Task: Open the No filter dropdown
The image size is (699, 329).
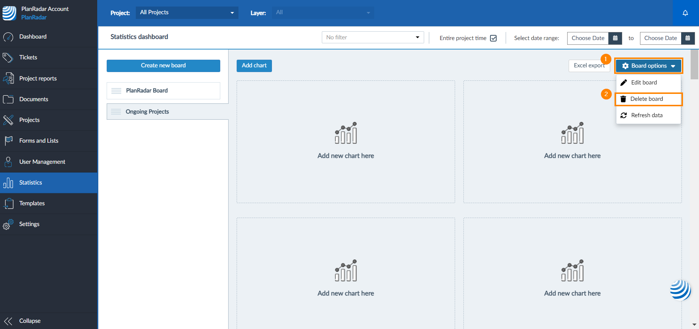Action: click(372, 37)
